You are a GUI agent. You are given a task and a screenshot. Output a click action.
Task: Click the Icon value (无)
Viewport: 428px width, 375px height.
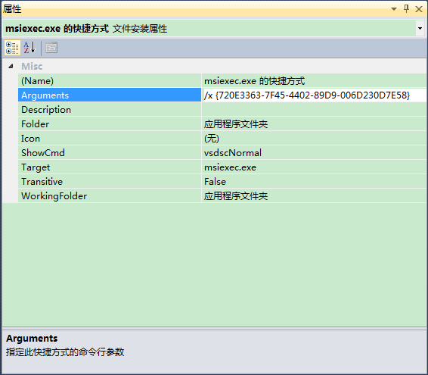tap(212, 139)
